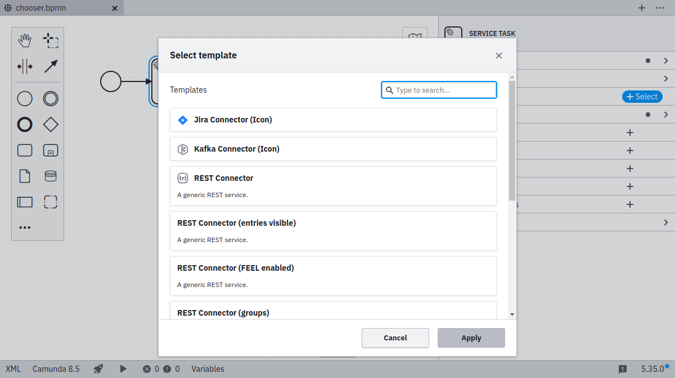The height and width of the screenshot is (378, 675).
Task: Choose the create task tool
Action: point(25,150)
